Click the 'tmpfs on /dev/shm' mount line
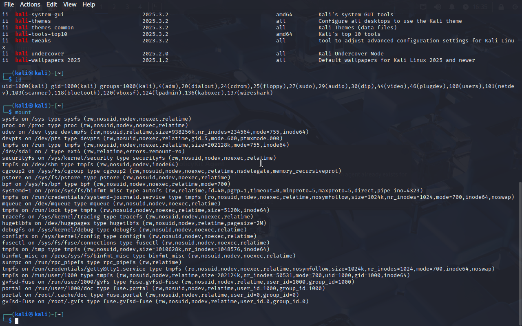Screen dimensions: 522x326 (x=90, y=165)
